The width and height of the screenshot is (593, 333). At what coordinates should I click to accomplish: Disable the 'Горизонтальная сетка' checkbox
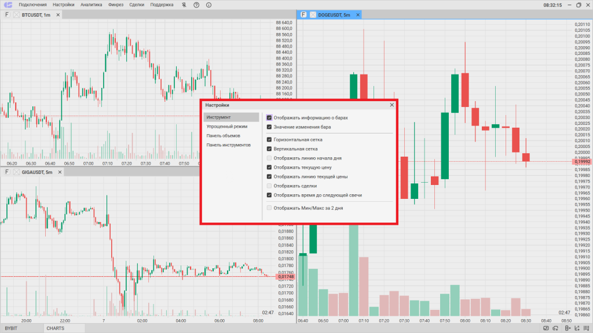tap(269, 139)
